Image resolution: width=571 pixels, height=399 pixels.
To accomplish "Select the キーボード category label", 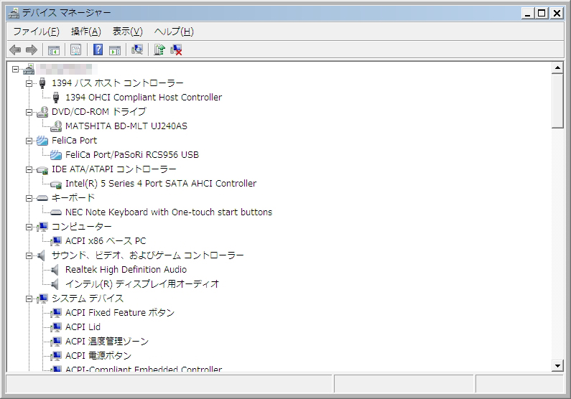I will tap(73, 198).
